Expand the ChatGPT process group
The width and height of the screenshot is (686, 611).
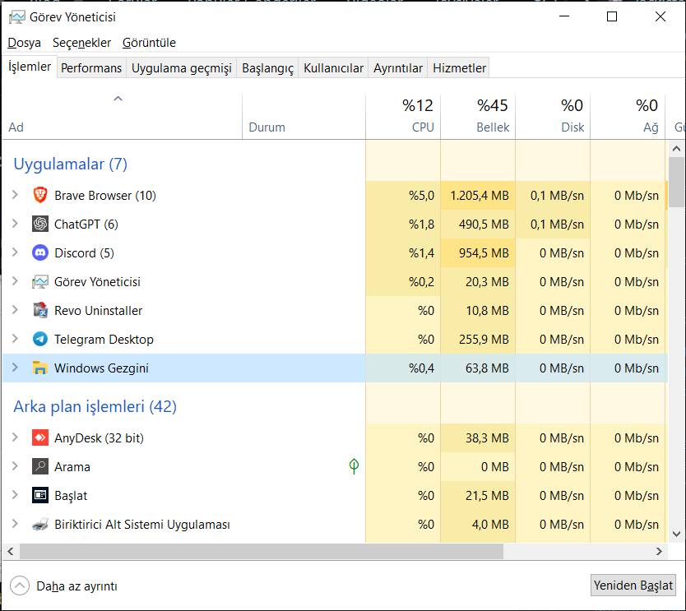coord(15,224)
